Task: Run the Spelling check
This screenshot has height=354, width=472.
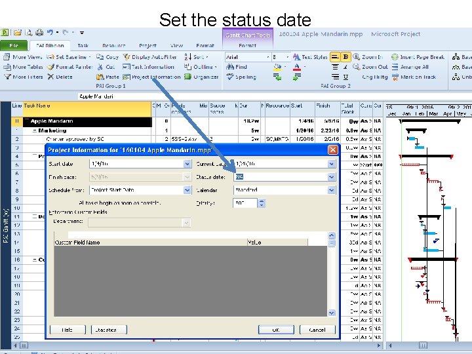Action: tap(241, 77)
